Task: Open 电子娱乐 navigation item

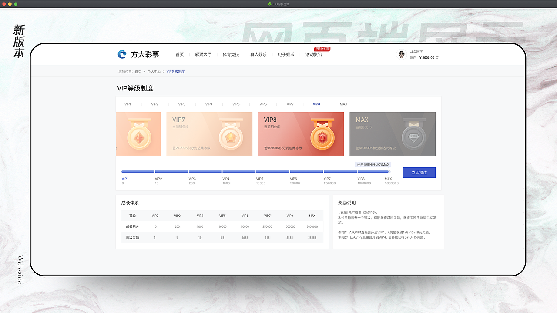Action: (x=286, y=55)
